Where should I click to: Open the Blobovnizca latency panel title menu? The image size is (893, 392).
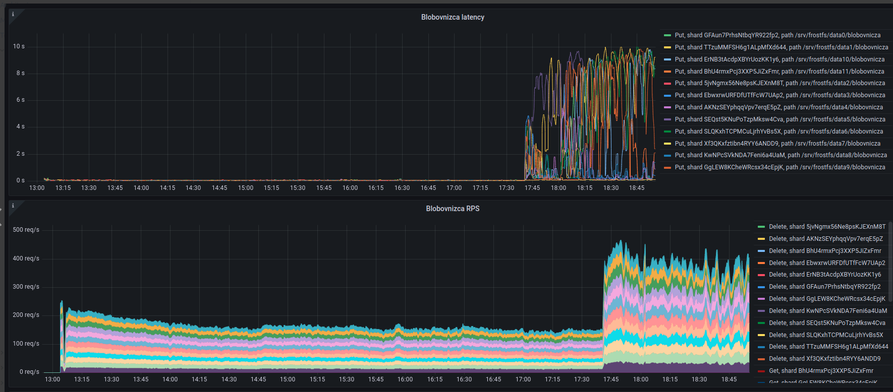point(453,17)
